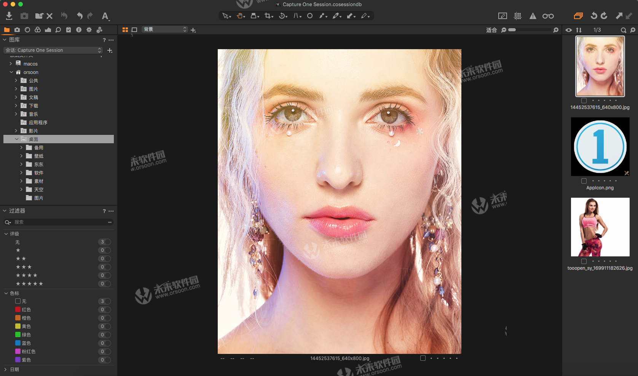
Task: Toggle the Grid overlay icon
Action: [x=518, y=16]
